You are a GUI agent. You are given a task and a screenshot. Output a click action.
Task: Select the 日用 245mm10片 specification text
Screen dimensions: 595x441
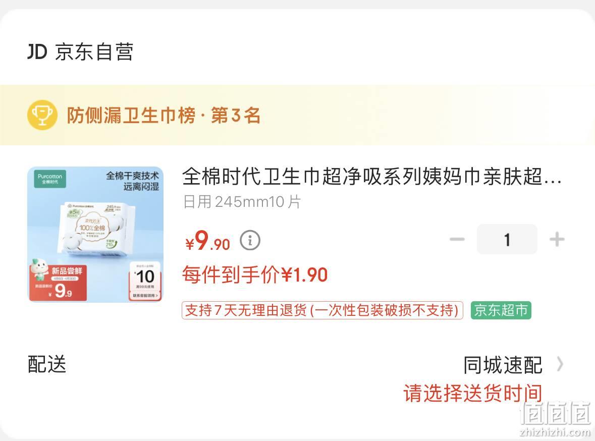[x=242, y=201]
